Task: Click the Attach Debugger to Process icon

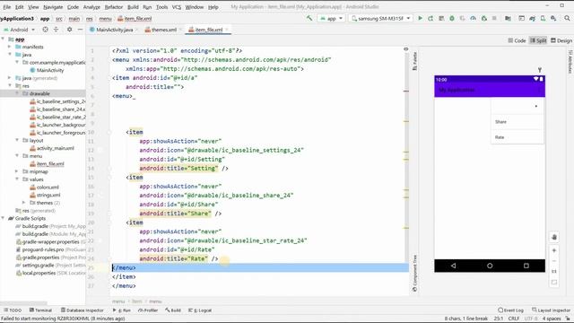Action: click(484, 18)
